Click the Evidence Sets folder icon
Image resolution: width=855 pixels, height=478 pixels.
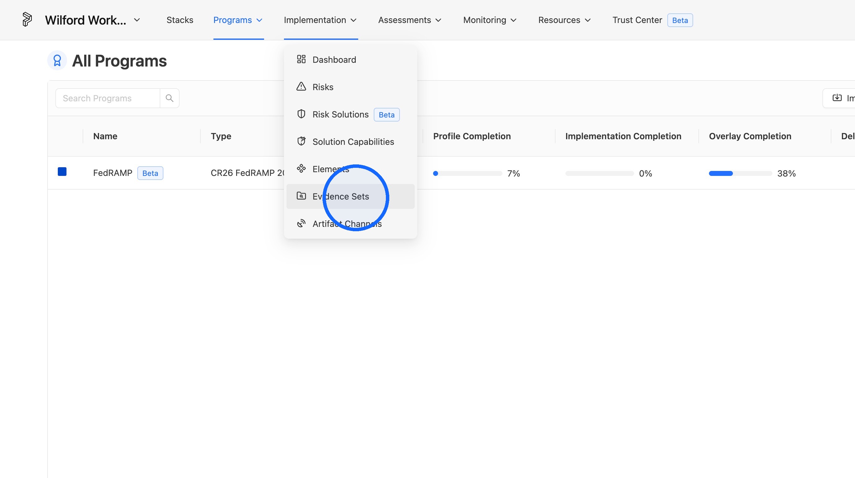[301, 196]
